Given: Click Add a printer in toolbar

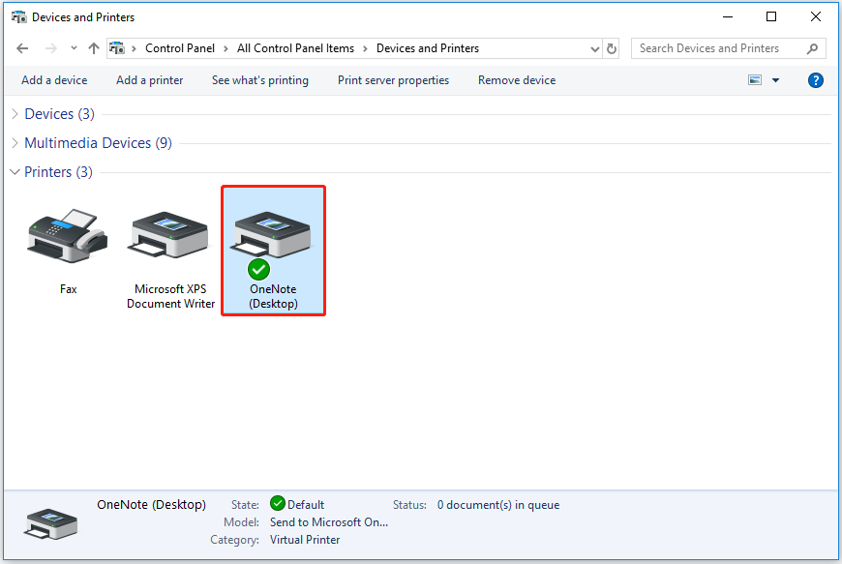Looking at the screenshot, I should [x=149, y=80].
